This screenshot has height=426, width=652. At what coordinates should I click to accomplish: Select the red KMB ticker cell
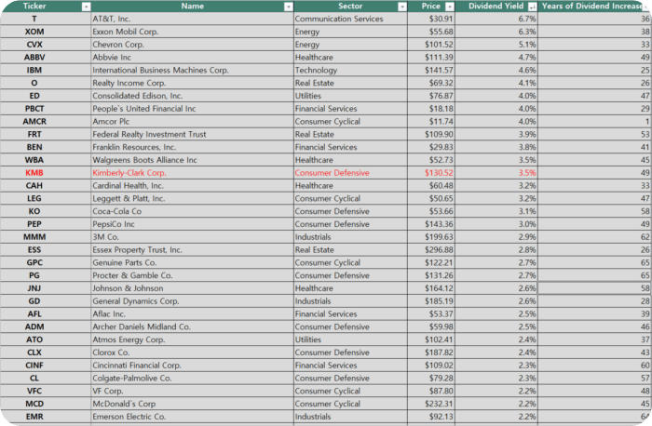point(46,173)
